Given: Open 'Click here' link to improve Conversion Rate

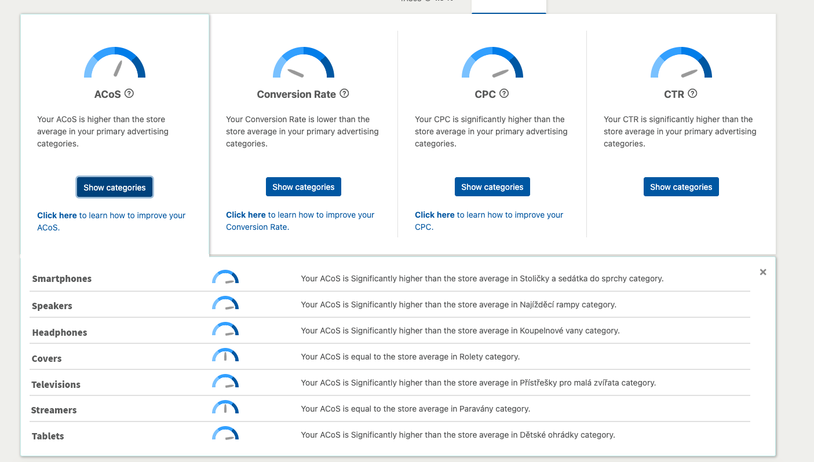Looking at the screenshot, I should 246,215.
